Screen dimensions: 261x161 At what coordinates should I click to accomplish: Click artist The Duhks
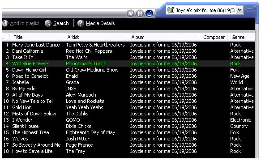pyautogui.click(x=77, y=114)
